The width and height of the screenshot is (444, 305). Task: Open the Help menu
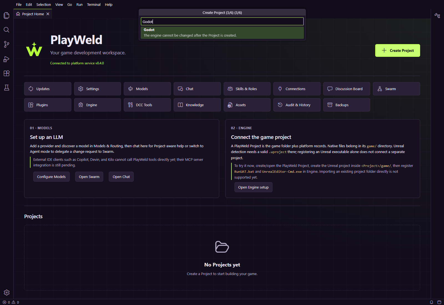coord(109,4)
